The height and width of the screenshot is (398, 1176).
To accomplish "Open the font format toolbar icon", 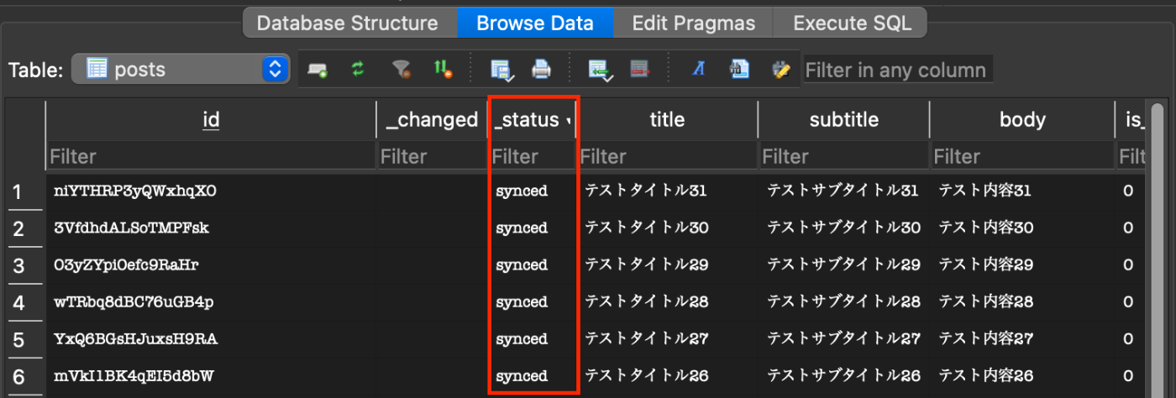I will click(x=698, y=70).
